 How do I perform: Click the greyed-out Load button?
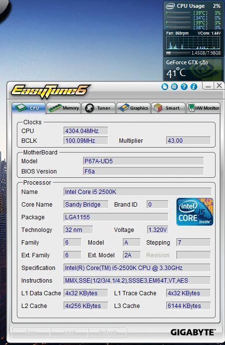coord(69,333)
